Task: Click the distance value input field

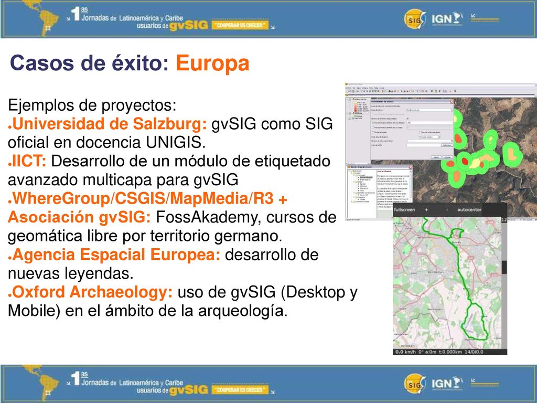Action: [429, 123]
